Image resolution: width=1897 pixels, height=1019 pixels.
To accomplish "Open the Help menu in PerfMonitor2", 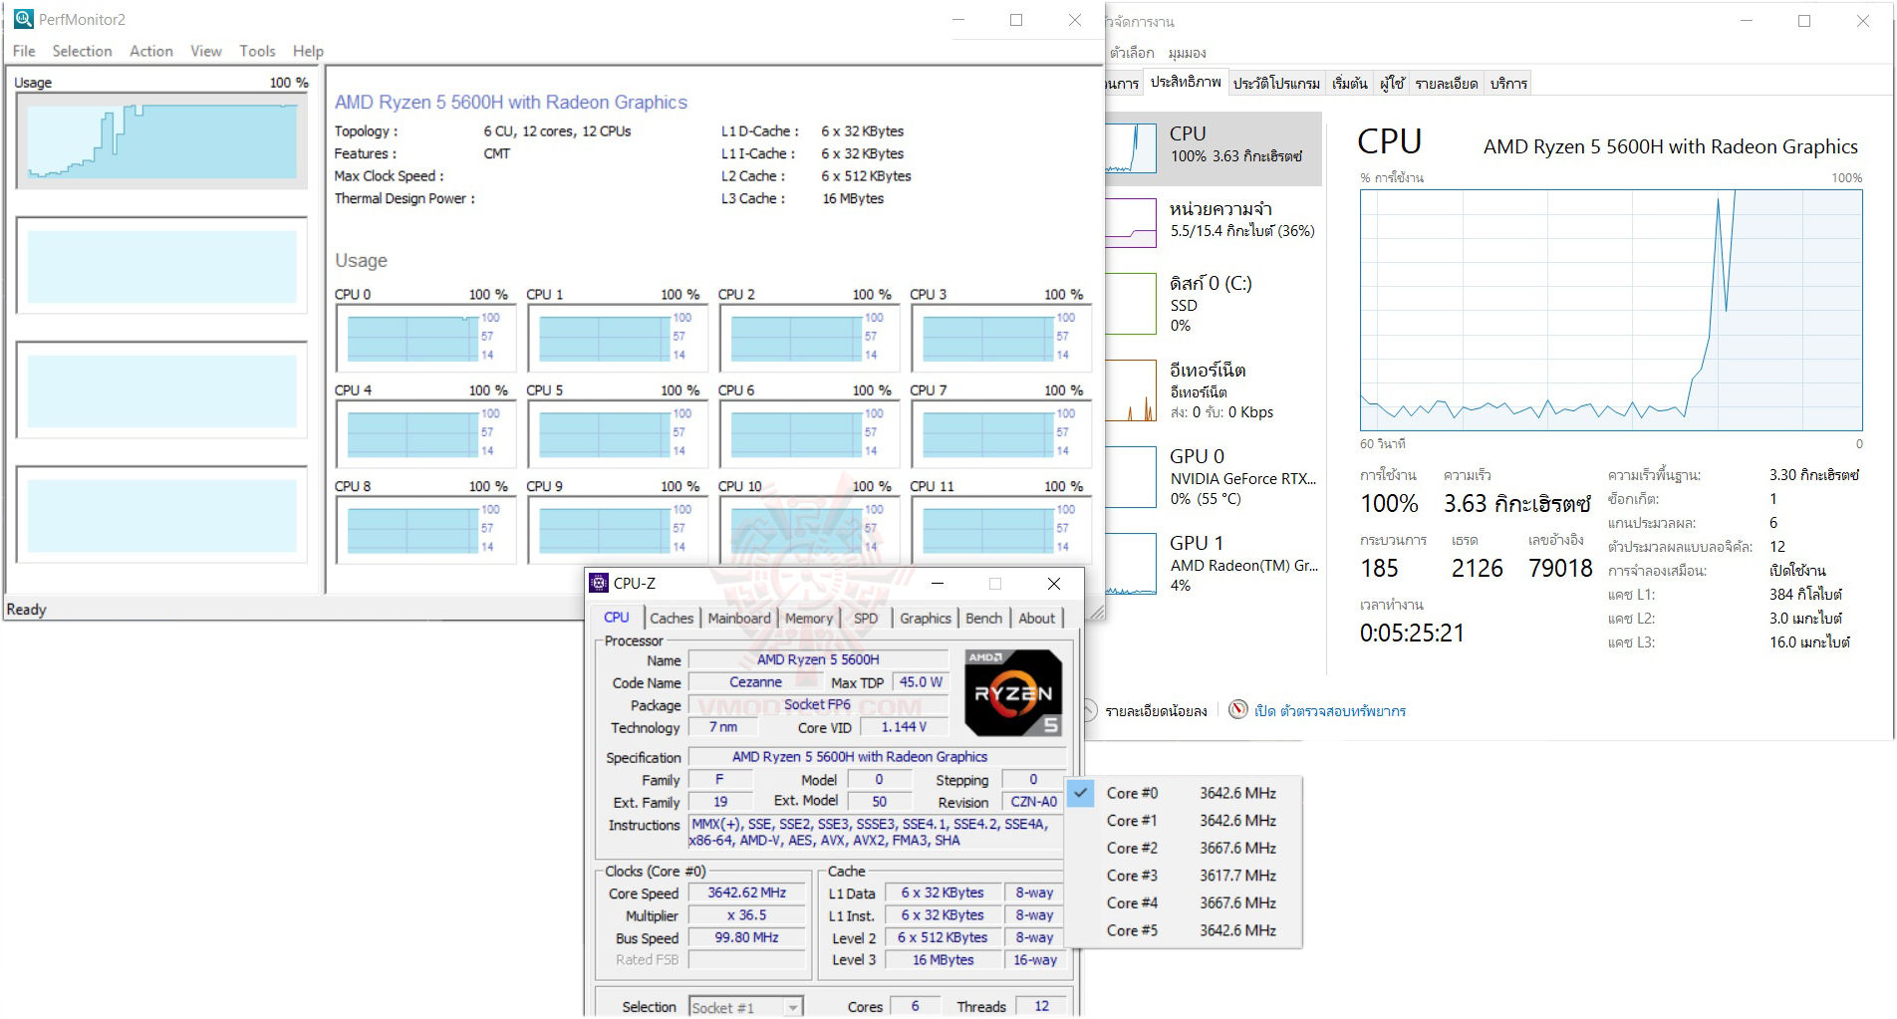I will pyautogui.click(x=308, y=51).
